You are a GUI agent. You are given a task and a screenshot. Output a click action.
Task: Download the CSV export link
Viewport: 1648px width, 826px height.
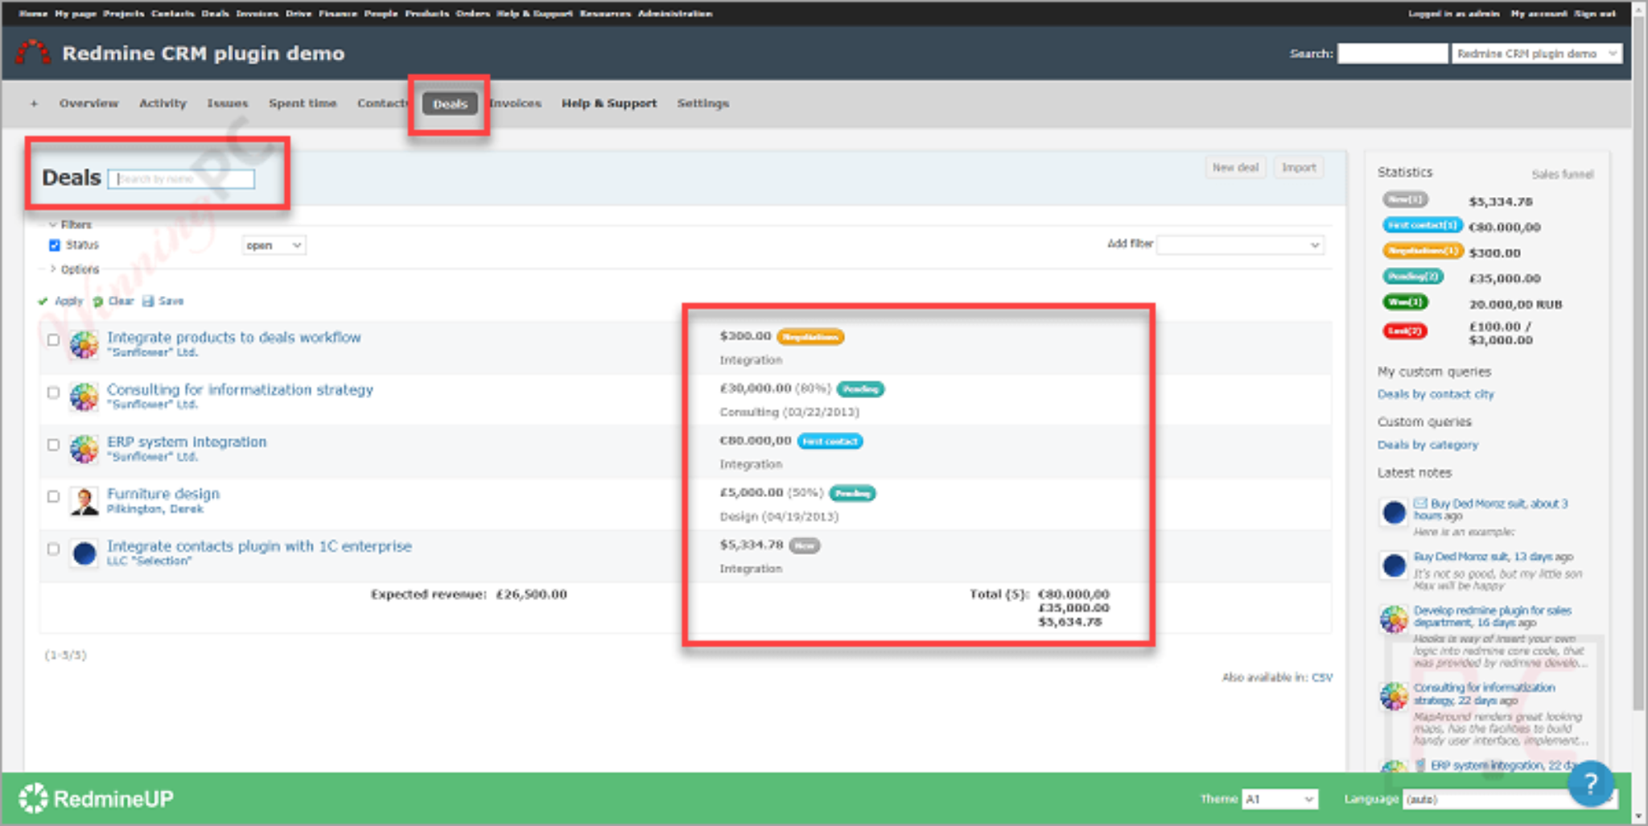pyautogui.click(x=1322, y=677)
